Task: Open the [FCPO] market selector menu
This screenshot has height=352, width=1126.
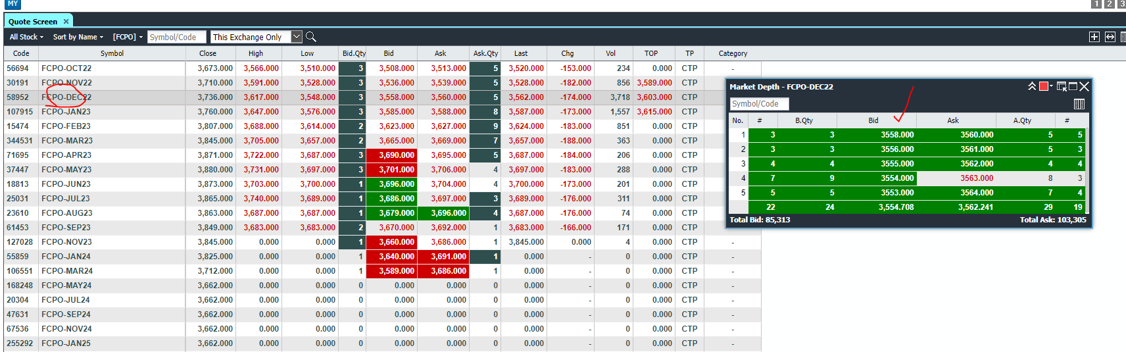Action: tap(128, 37)
